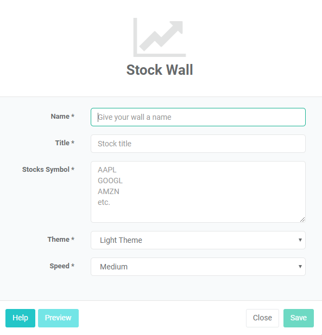Click the Stock title input field

click(x=198, y=144)
